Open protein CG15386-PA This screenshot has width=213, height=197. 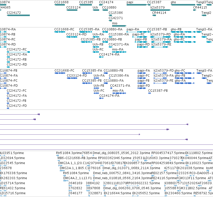point(119,76)
